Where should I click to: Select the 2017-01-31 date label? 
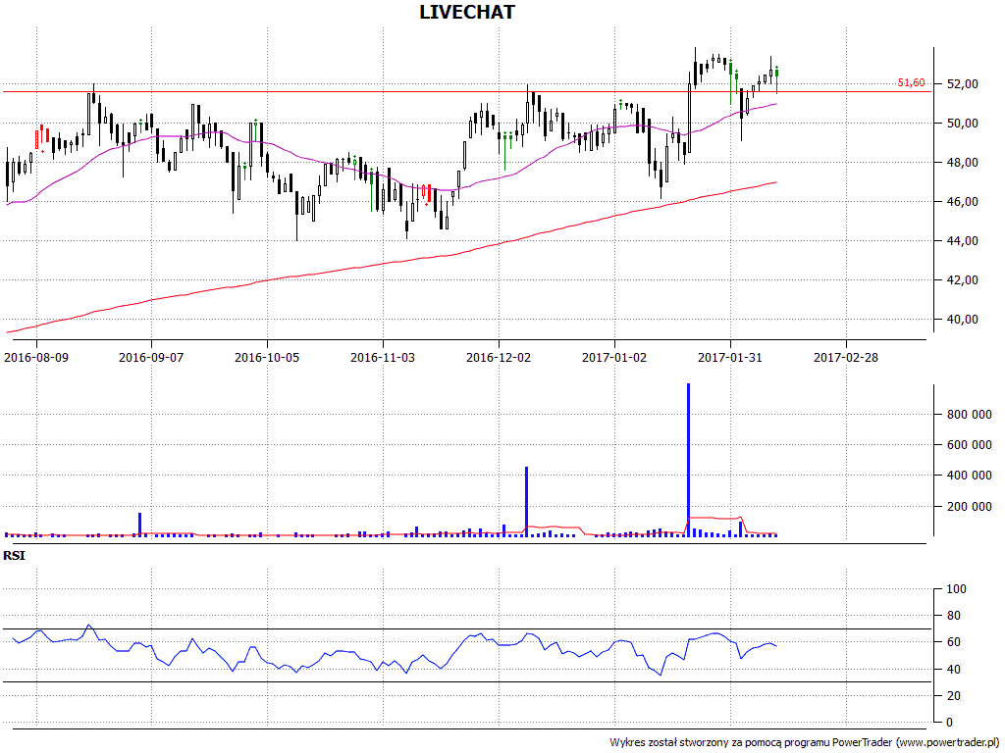coord(730,358)
